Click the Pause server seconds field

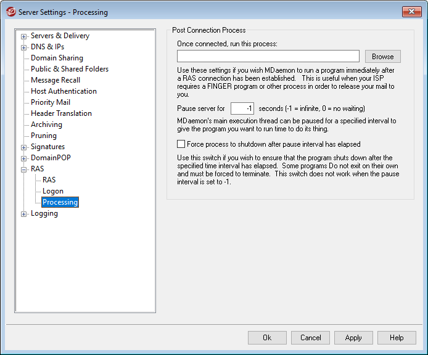(242, 108)
